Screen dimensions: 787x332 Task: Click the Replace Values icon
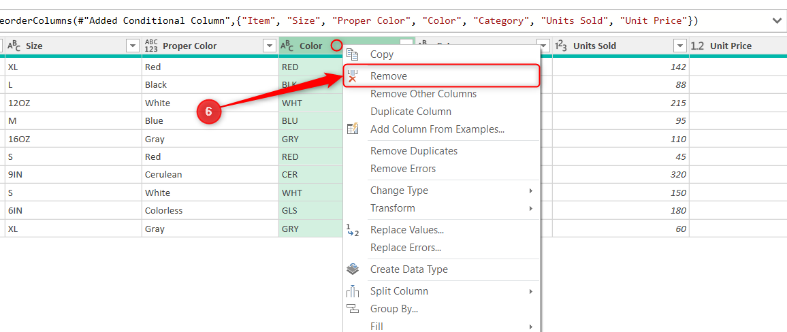[x=353, y=230]
